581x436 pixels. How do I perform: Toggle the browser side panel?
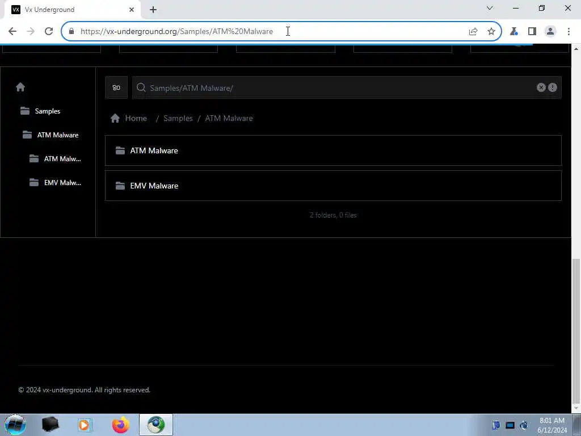[x=532, y=32]
